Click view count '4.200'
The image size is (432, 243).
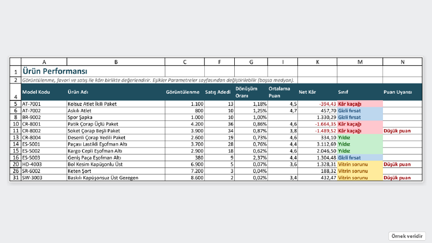pos(185,124)
